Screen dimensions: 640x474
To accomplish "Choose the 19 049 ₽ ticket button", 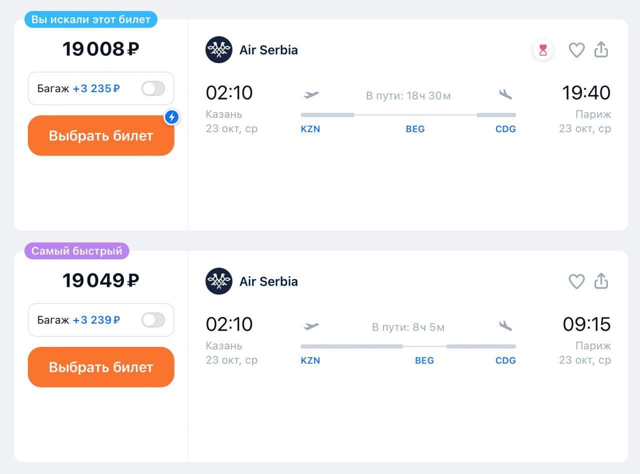I will 101,367.
